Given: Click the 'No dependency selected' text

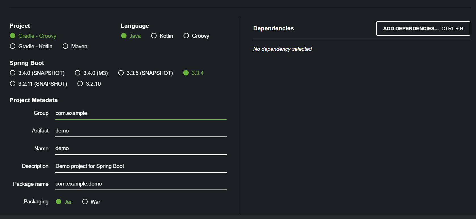Looking at the screenshot, I should [283, 49].
